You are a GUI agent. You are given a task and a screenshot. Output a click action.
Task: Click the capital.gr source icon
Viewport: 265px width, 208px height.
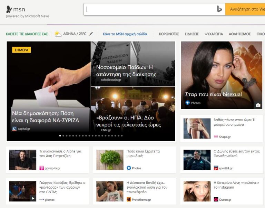click(14, 129)
